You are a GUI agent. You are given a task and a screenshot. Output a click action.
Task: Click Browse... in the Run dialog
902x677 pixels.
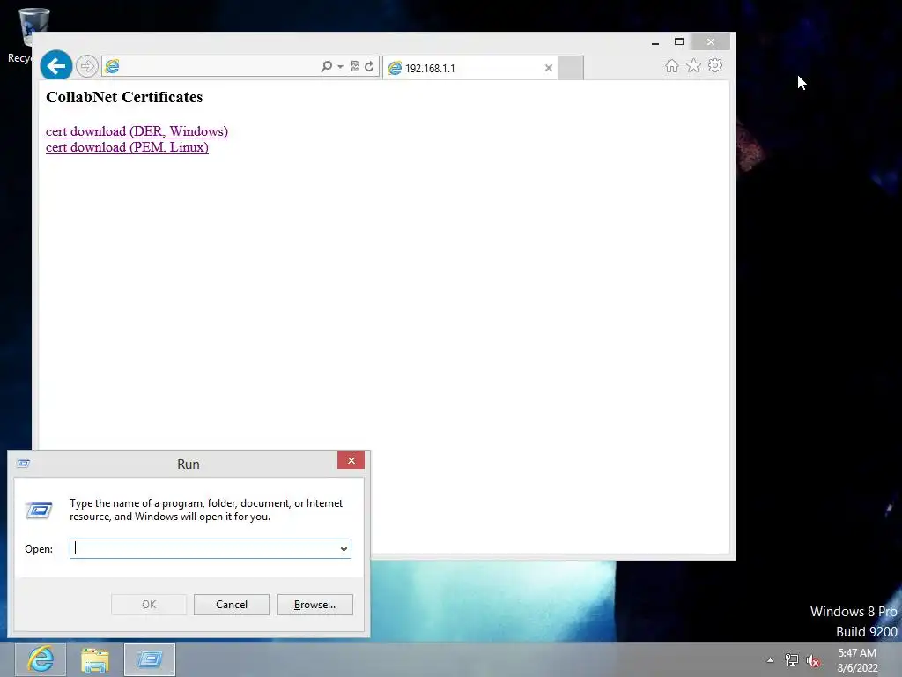coord(314,605)
